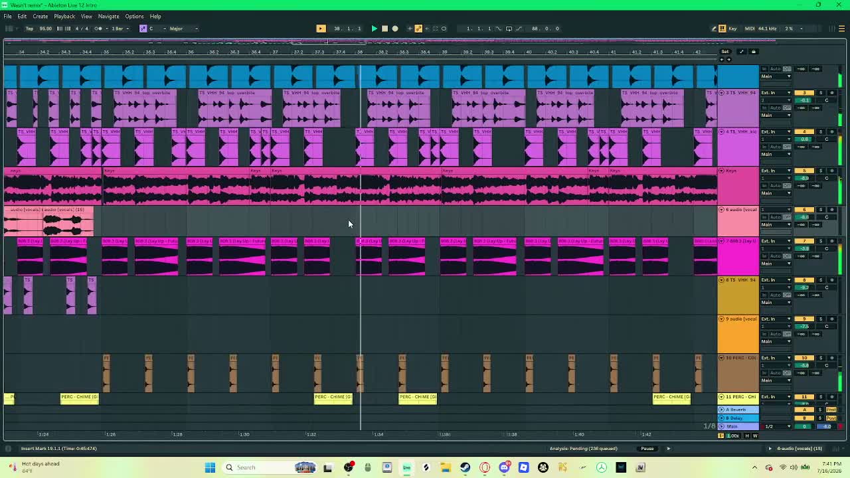Open the 1 Bar quantization dropdown
The width and height of the screenshot is (850, 478).
tap(120, 29)
